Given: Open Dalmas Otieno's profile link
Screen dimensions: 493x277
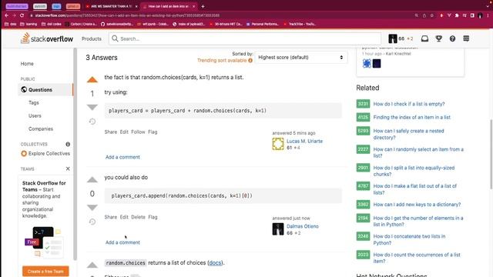Looking at the screenshot, I should tap(303, 226).
